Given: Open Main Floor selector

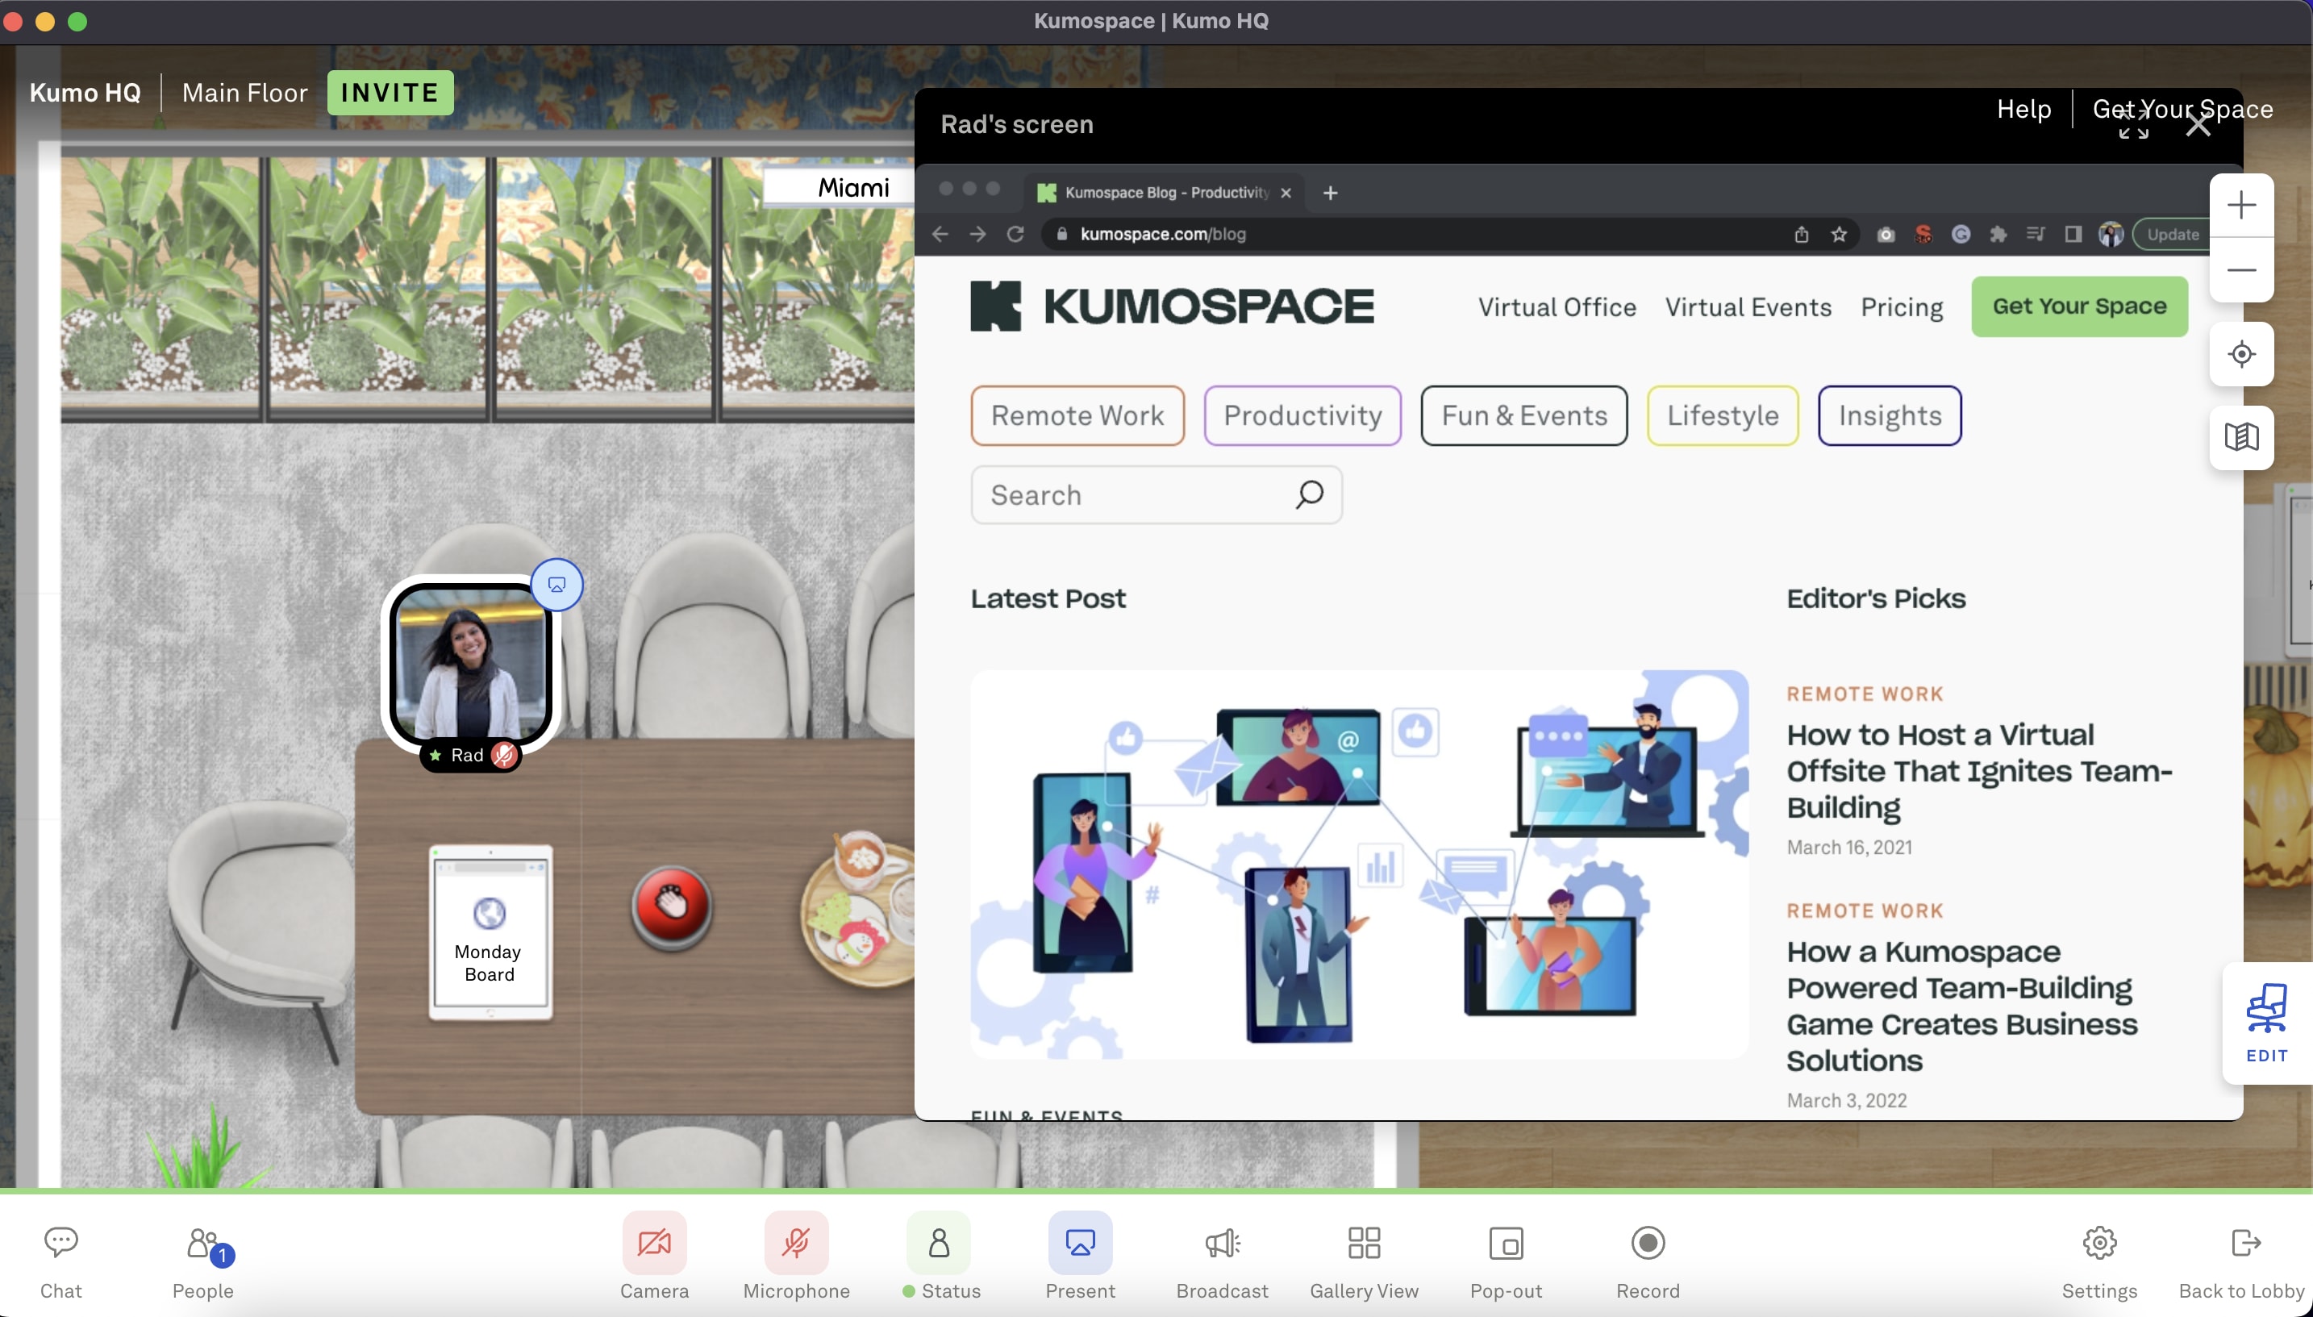Looking at the screenshot, I should (x=244, y=92).
